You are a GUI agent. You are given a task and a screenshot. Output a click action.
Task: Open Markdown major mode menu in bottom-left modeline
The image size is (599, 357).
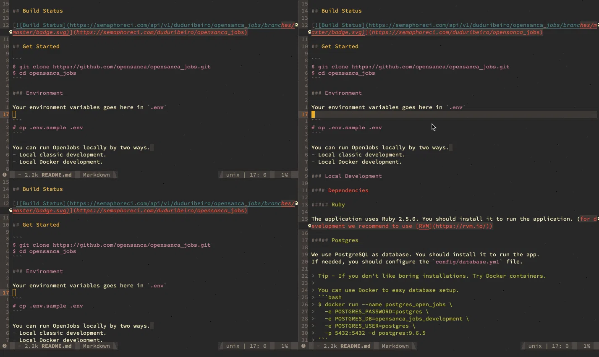[97, 346]
